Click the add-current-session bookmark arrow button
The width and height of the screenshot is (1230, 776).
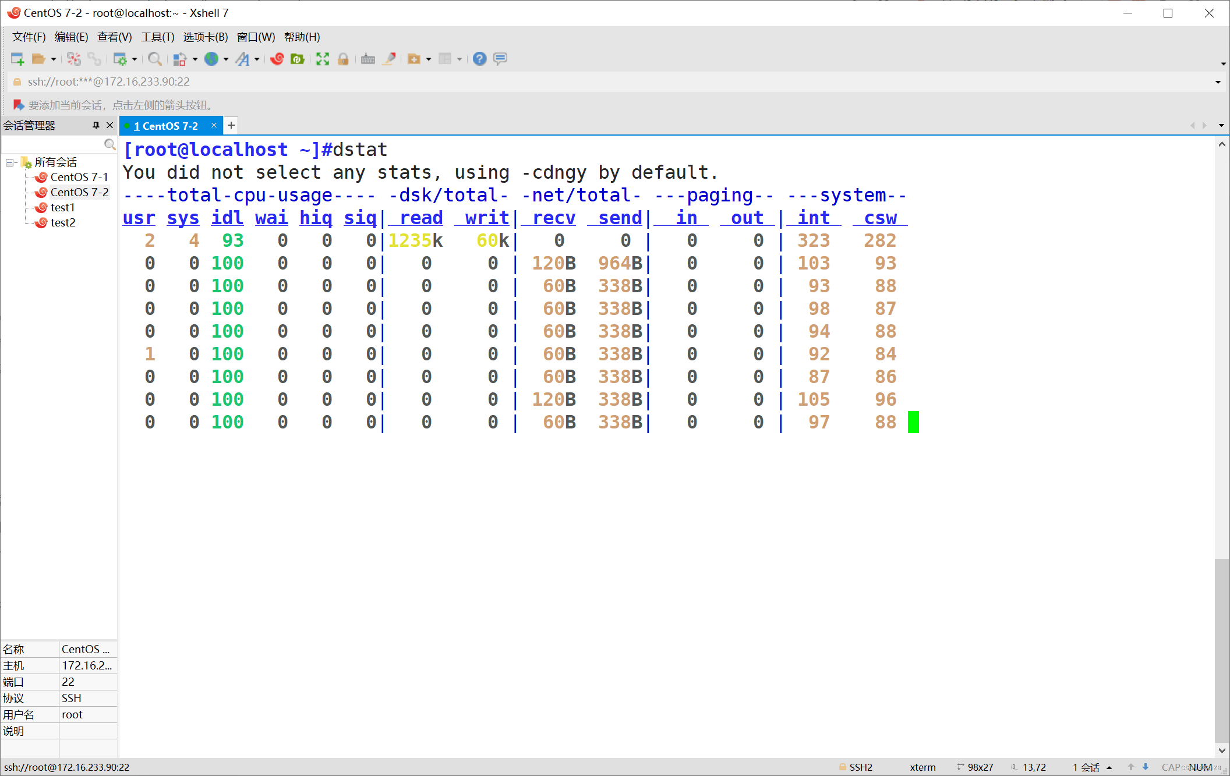[19, 105]
